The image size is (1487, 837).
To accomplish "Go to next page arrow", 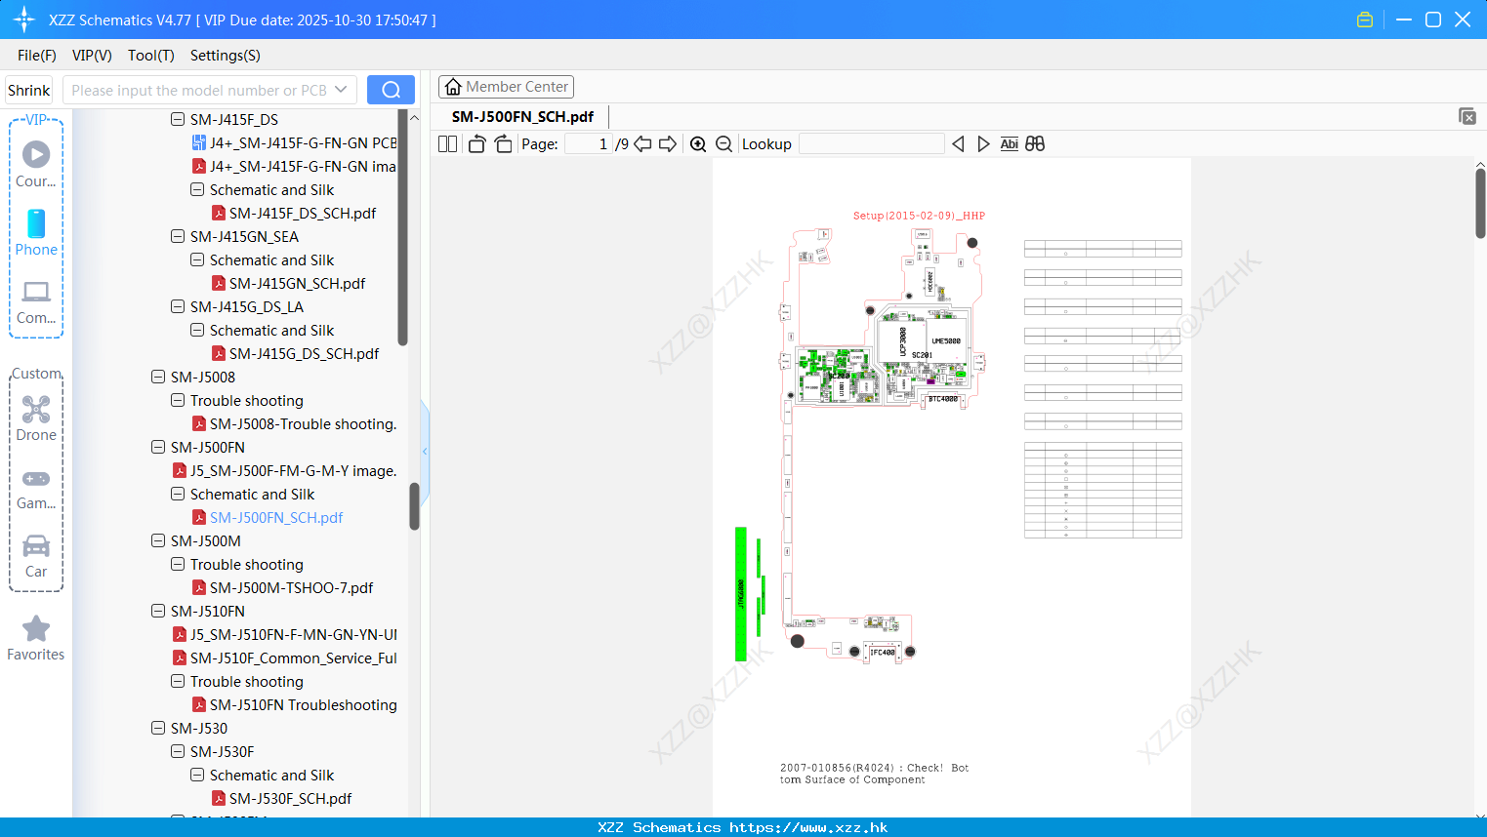I will pyautogui.click(x=668, y=143).
